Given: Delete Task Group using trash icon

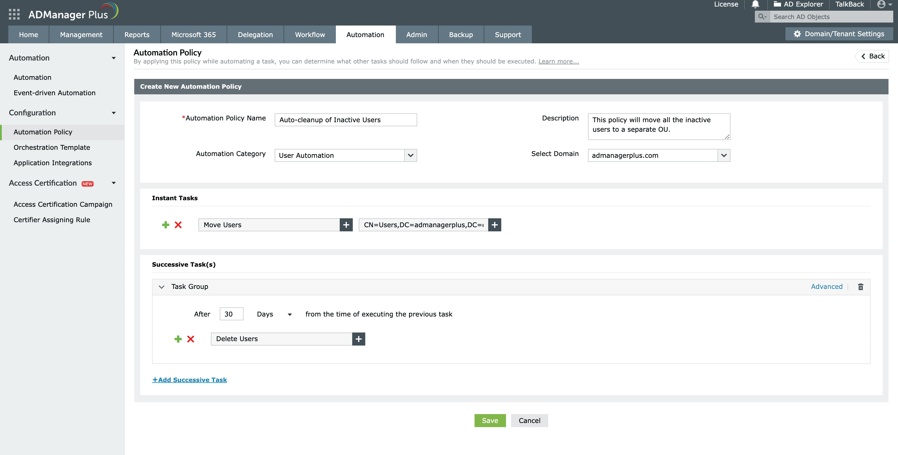Looking at the screenshot, I should point(860,287).
